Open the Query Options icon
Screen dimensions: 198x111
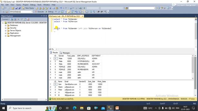tap(66, 12)
